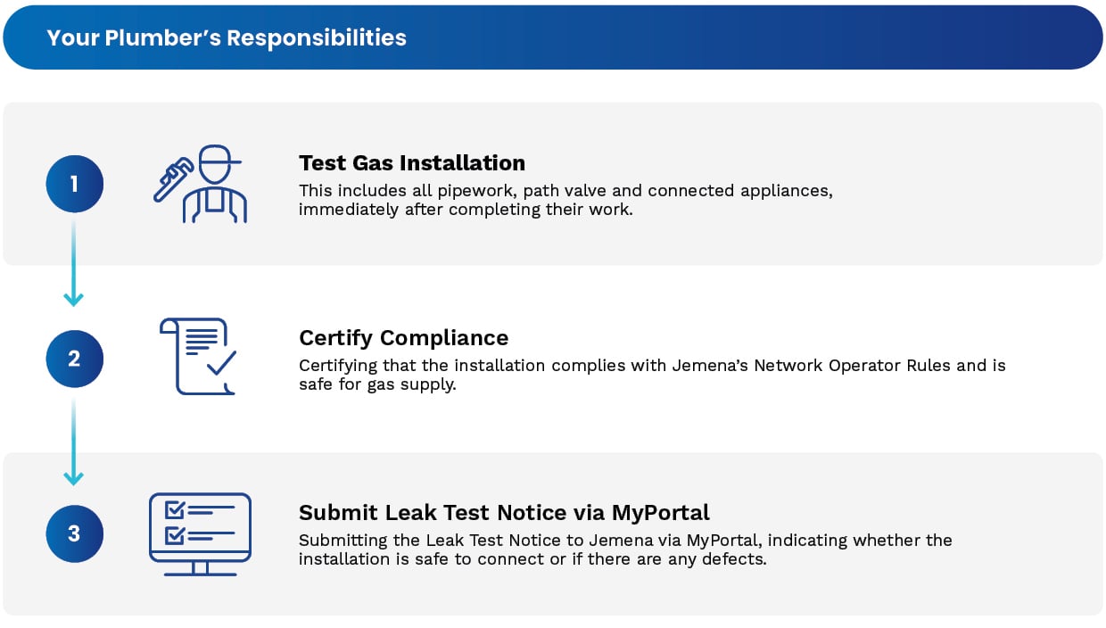Click the pipework and path valve description
Viewport: 1106px width, 628px height.
(x=565, y=201)
